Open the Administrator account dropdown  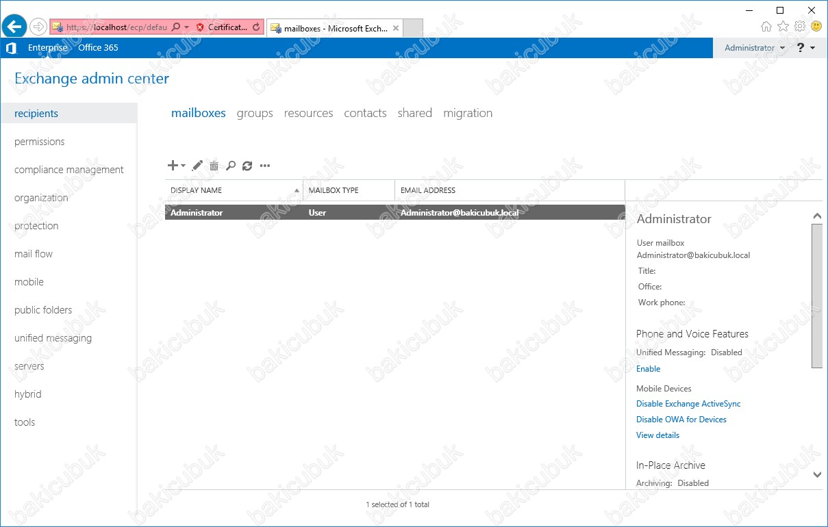pyautogui.click(x=755, y=48)
